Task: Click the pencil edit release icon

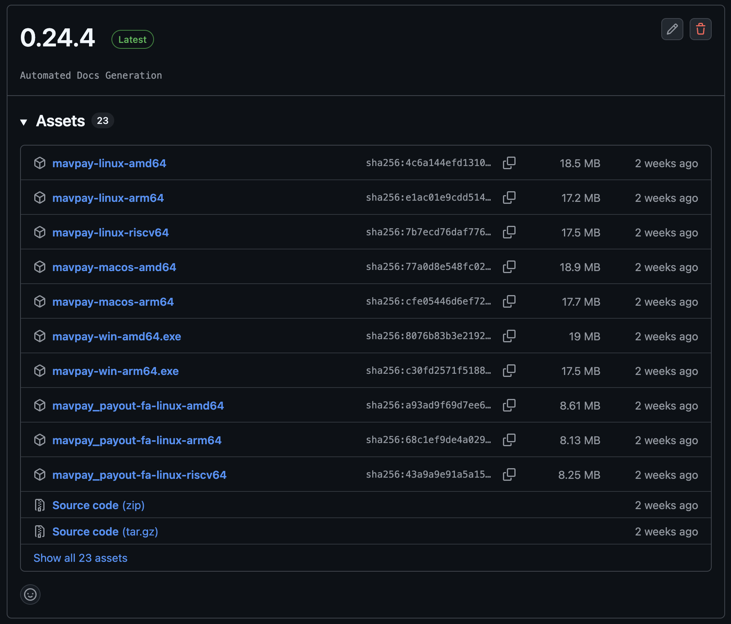Action: click(x=672, y=29)
